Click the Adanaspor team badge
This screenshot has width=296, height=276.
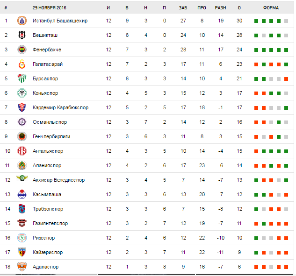point(22,267)
